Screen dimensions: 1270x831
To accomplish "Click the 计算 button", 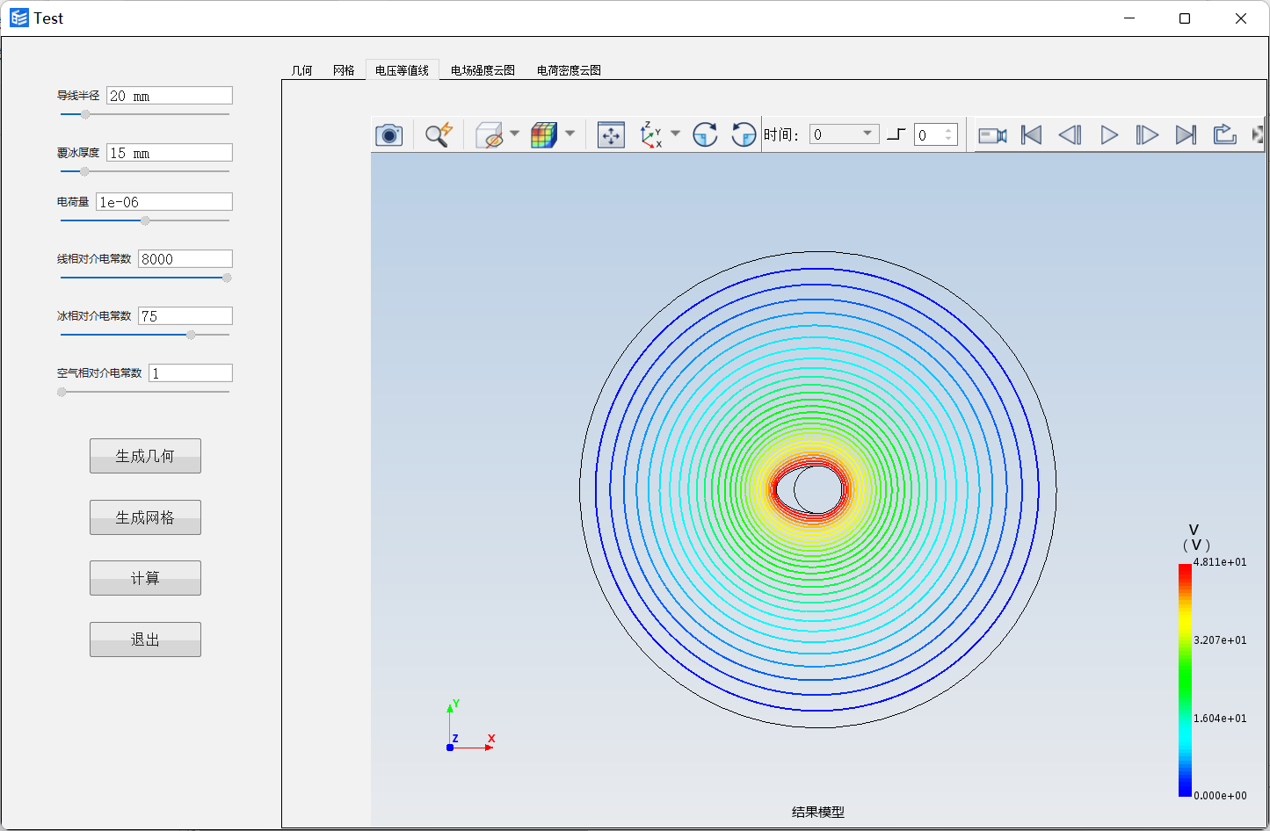I will point(145,578).
